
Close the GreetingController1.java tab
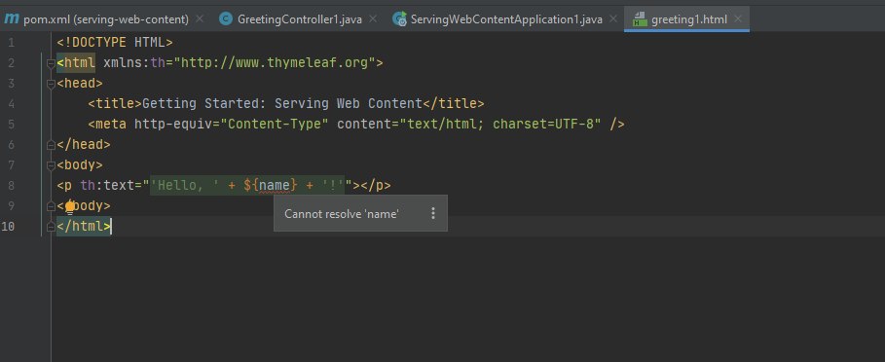(x=373, y=19)
